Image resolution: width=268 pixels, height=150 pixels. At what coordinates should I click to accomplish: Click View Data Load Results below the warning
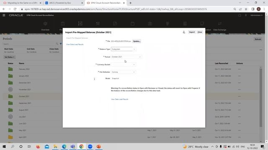119,99
